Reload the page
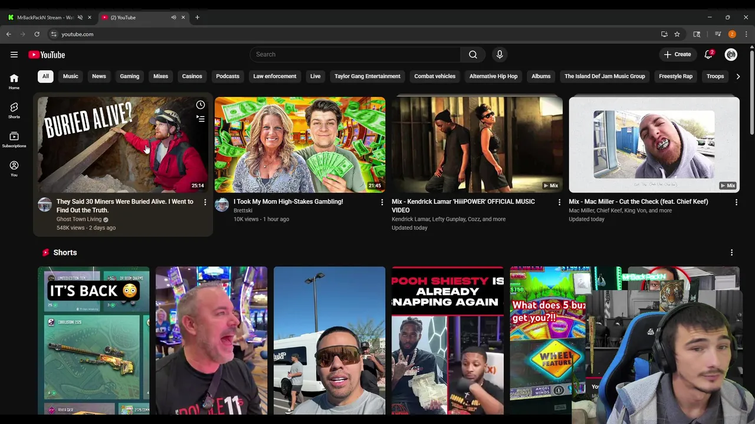This screenshot has width=755, height=424. click(37, 34)
